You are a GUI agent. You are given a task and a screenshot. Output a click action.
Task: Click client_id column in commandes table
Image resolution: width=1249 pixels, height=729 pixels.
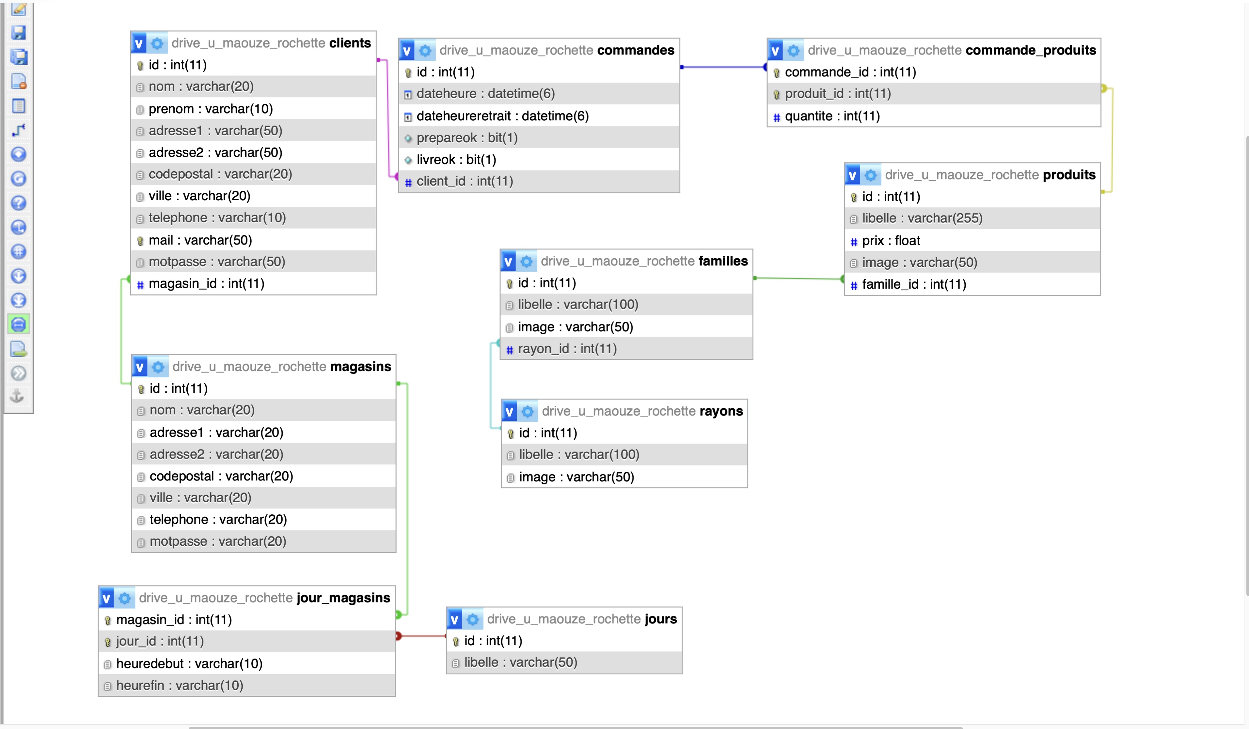[x=465, y=182]
